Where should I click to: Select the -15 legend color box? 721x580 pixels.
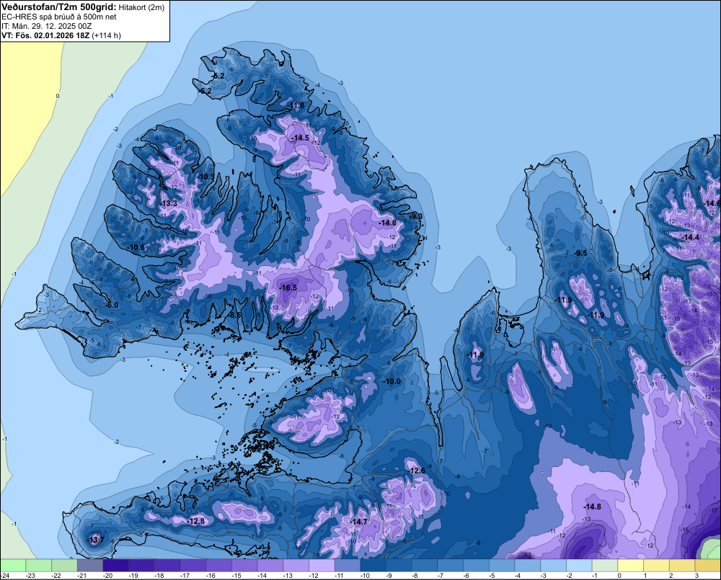(244, 565)
